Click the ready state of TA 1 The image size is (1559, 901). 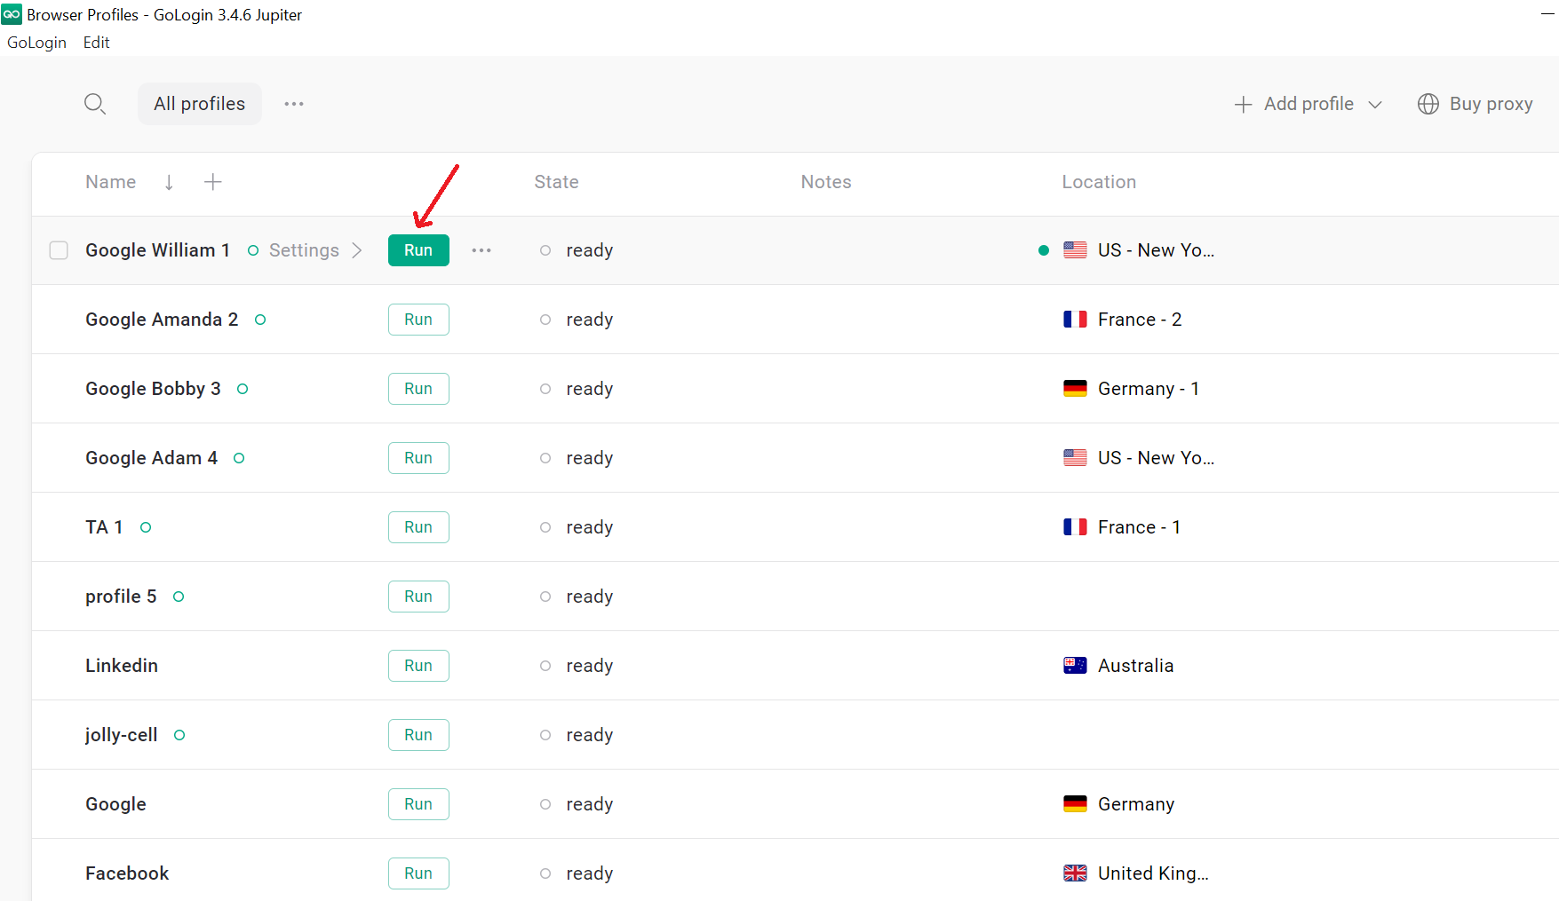(x=590, y=527)
